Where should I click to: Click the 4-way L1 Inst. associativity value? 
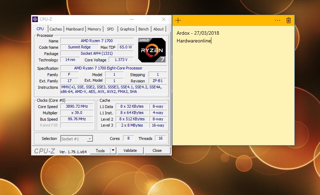click(158, 113)
